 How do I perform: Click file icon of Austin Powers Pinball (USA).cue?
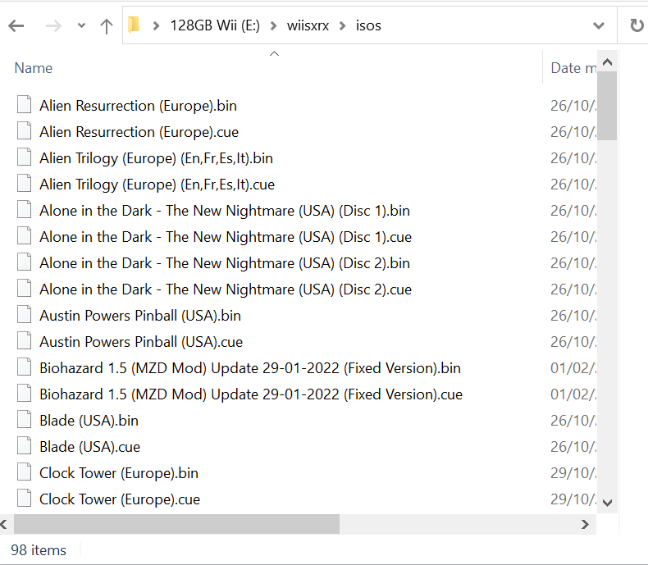pos(24,340)
